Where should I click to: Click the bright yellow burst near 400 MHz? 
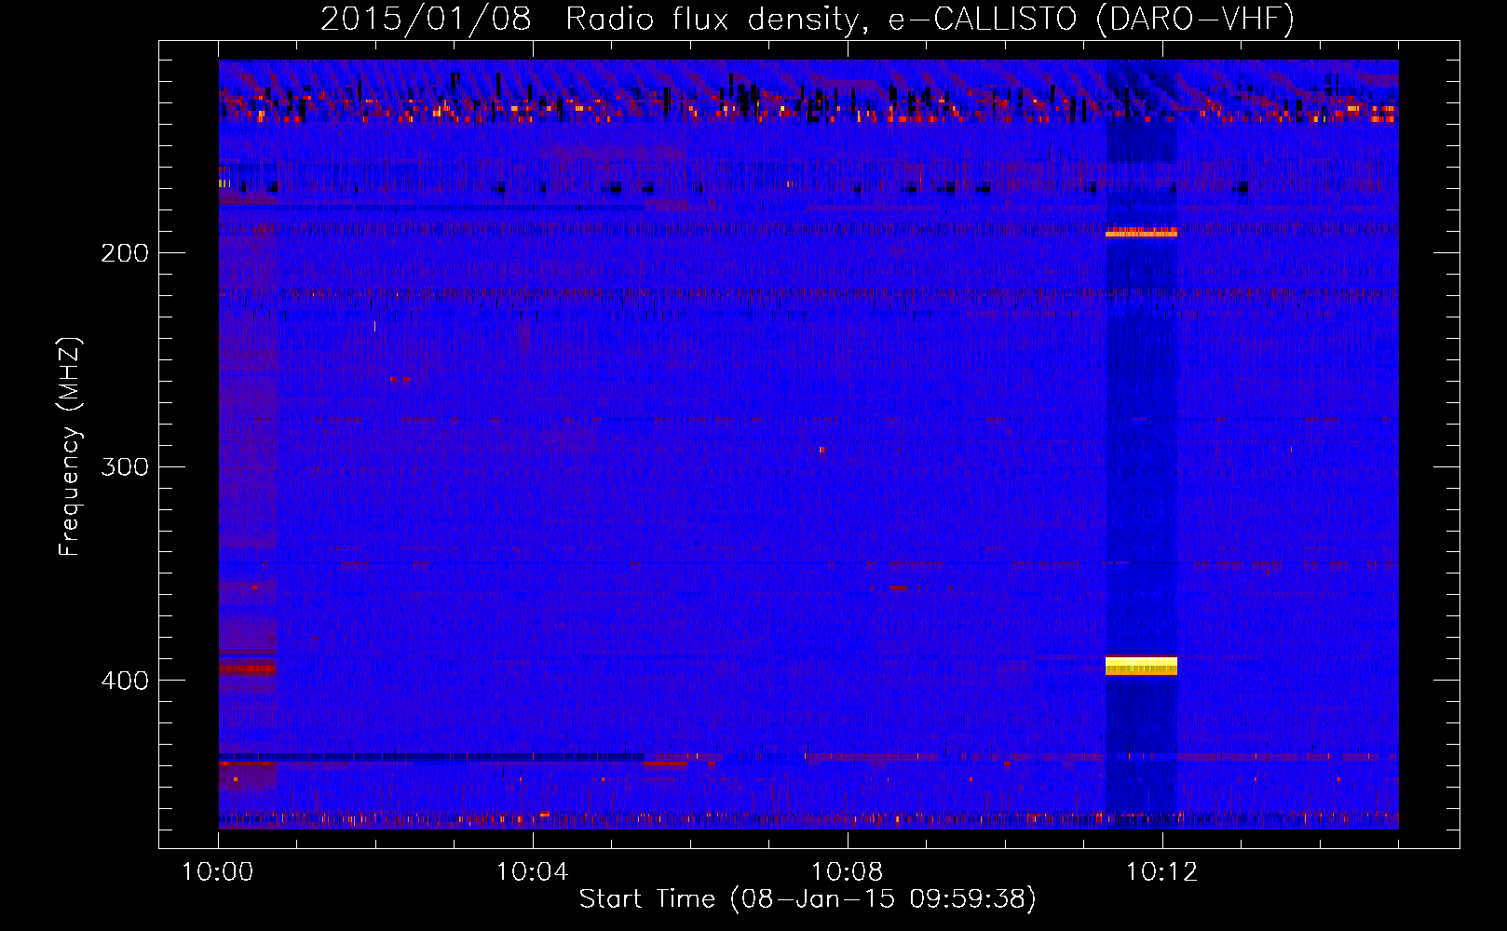(x=1141, y=666)
